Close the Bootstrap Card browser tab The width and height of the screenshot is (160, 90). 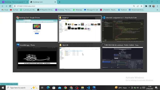(x=55, y=2)
